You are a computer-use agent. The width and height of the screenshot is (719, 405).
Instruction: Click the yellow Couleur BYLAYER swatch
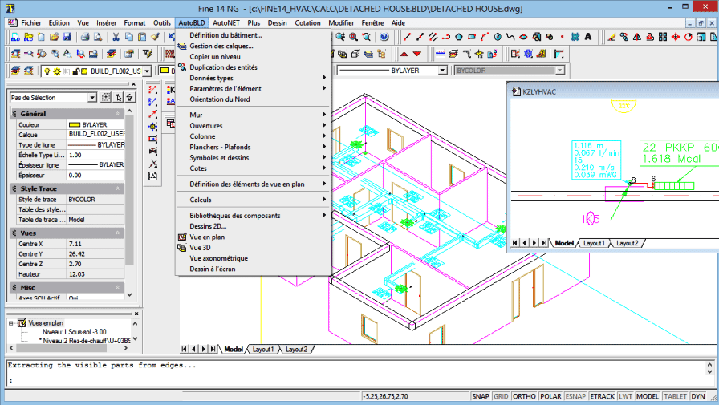click(75, 124)
